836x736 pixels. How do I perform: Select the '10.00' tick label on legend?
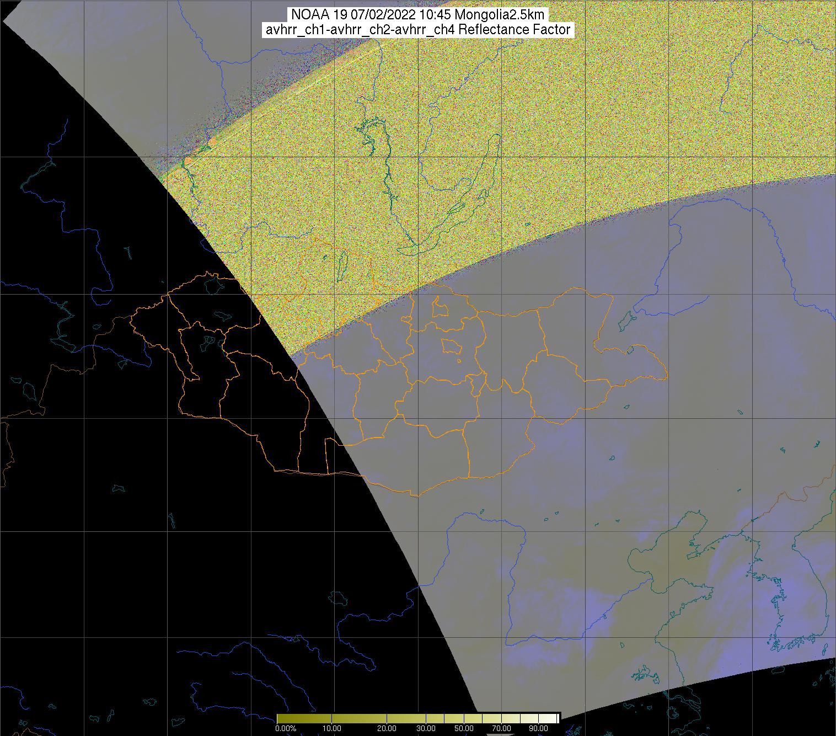[x=331, y=728]
